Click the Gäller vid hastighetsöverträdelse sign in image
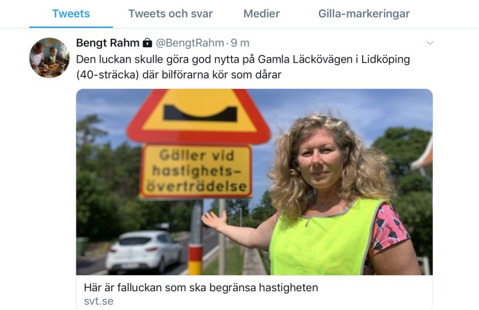Image resolution: width=479 pixels, height=310 pixels. click(x=196, y=171)
